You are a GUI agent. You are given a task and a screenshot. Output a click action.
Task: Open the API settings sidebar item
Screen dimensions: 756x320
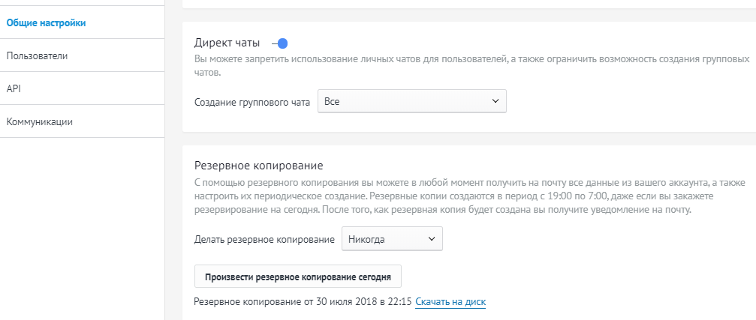point(14,88)
